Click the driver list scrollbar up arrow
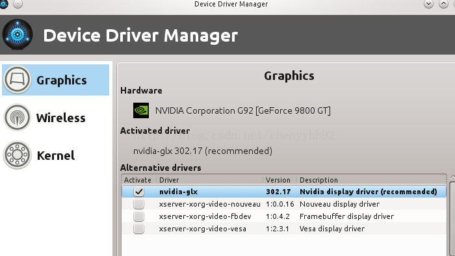Screen dimensions: 455x256 coord(452,177)
